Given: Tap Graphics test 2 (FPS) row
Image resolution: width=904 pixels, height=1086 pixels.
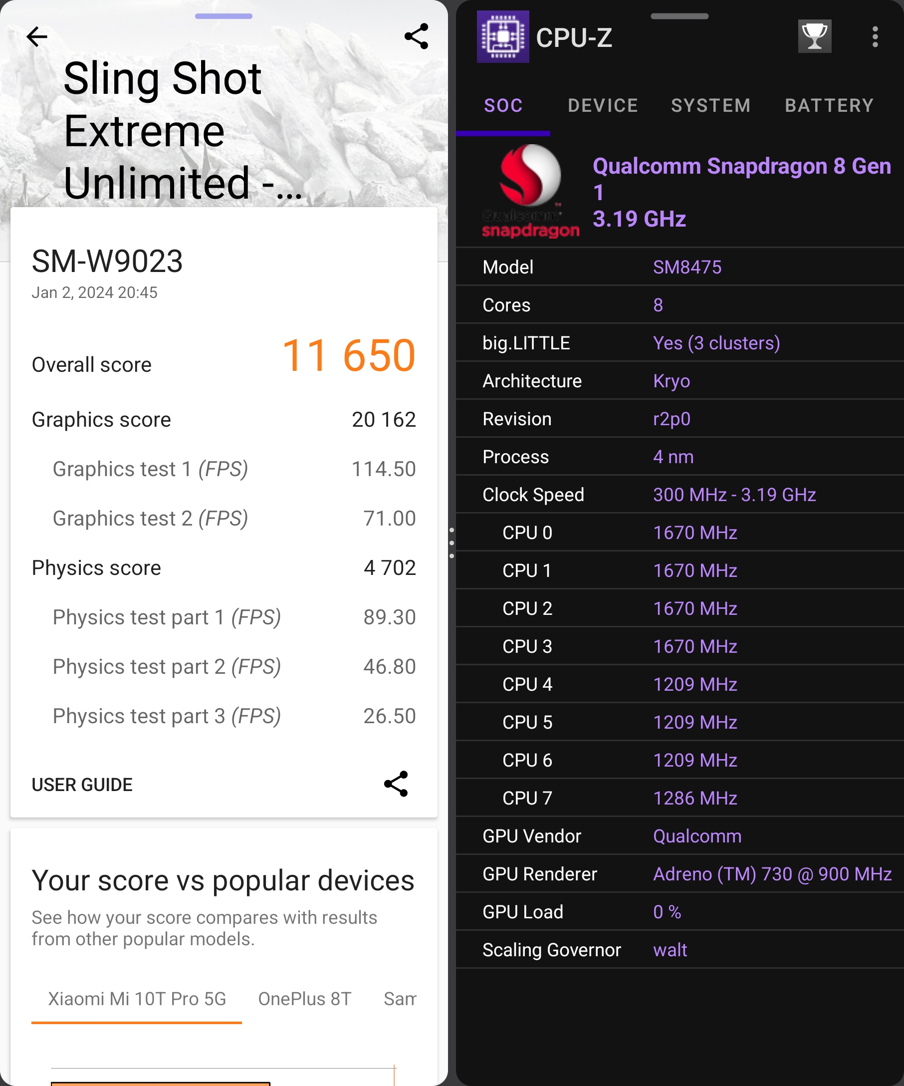Looking at the screenshot, I should click(x=224, y=518).
